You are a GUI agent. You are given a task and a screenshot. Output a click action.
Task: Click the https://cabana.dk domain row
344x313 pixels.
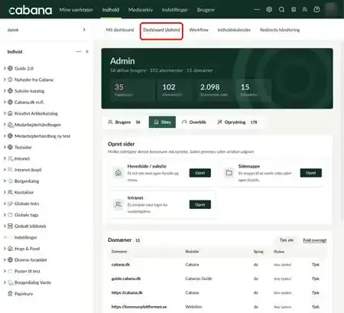point(217,292)
